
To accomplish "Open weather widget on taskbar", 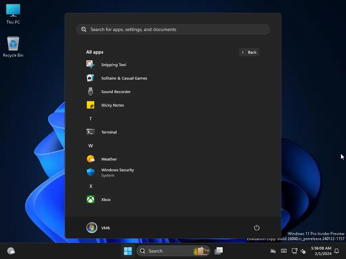I will (x=11, y=251).
